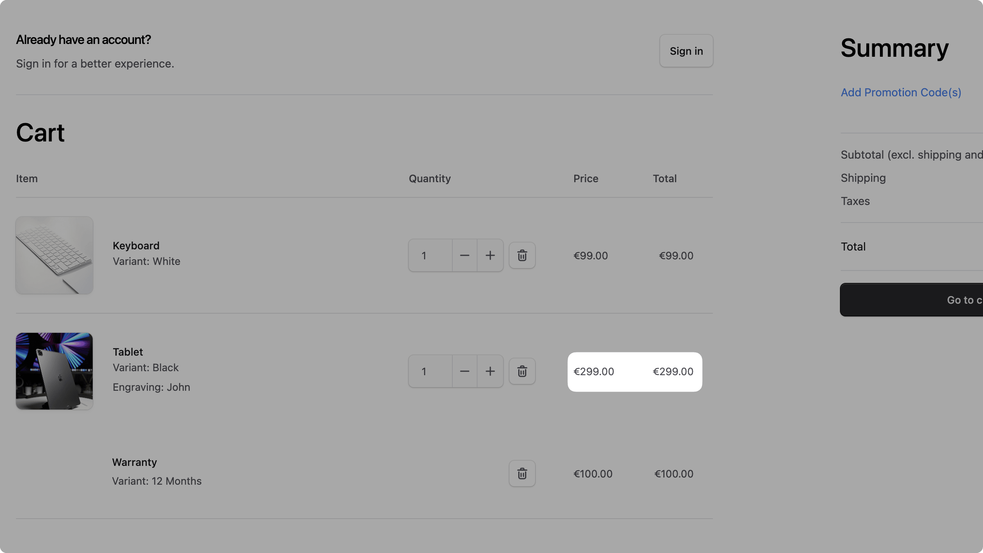This screenshot has width=983, height=553.
Task: Click the Cart heading
Action: coord(40,132)
